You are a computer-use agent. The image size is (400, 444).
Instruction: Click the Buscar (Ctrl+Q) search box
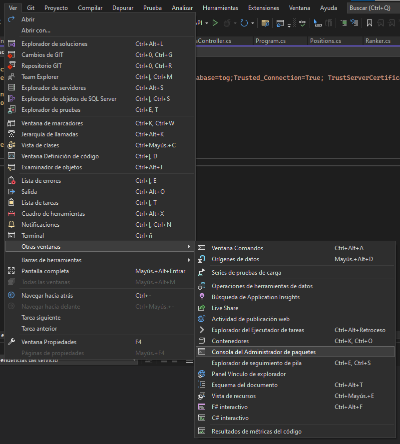click(374, 8)
